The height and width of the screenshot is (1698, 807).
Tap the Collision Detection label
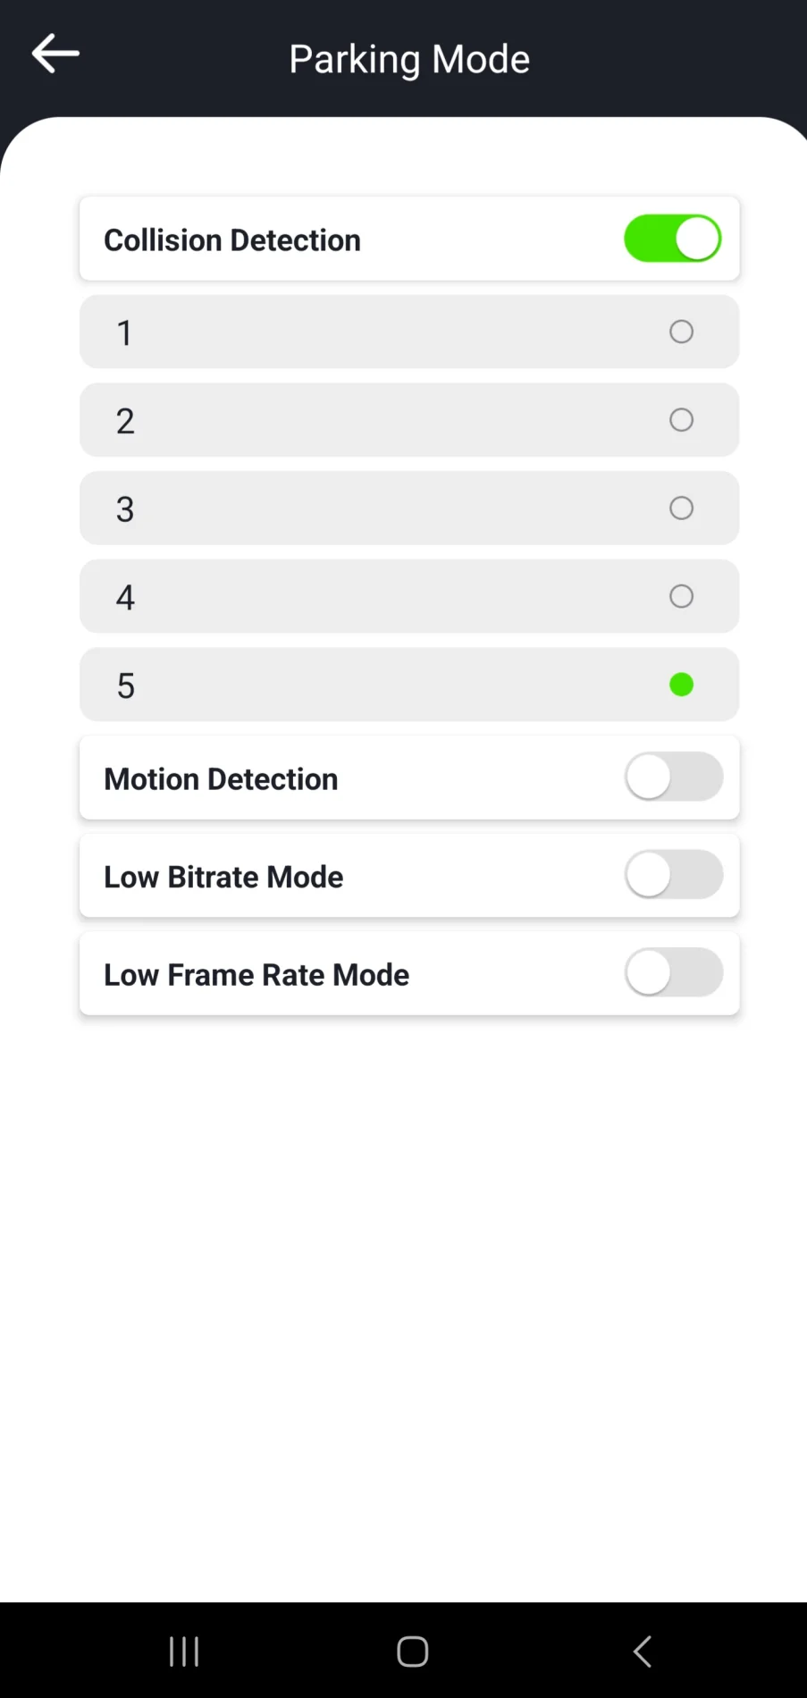tap(232, 240)
